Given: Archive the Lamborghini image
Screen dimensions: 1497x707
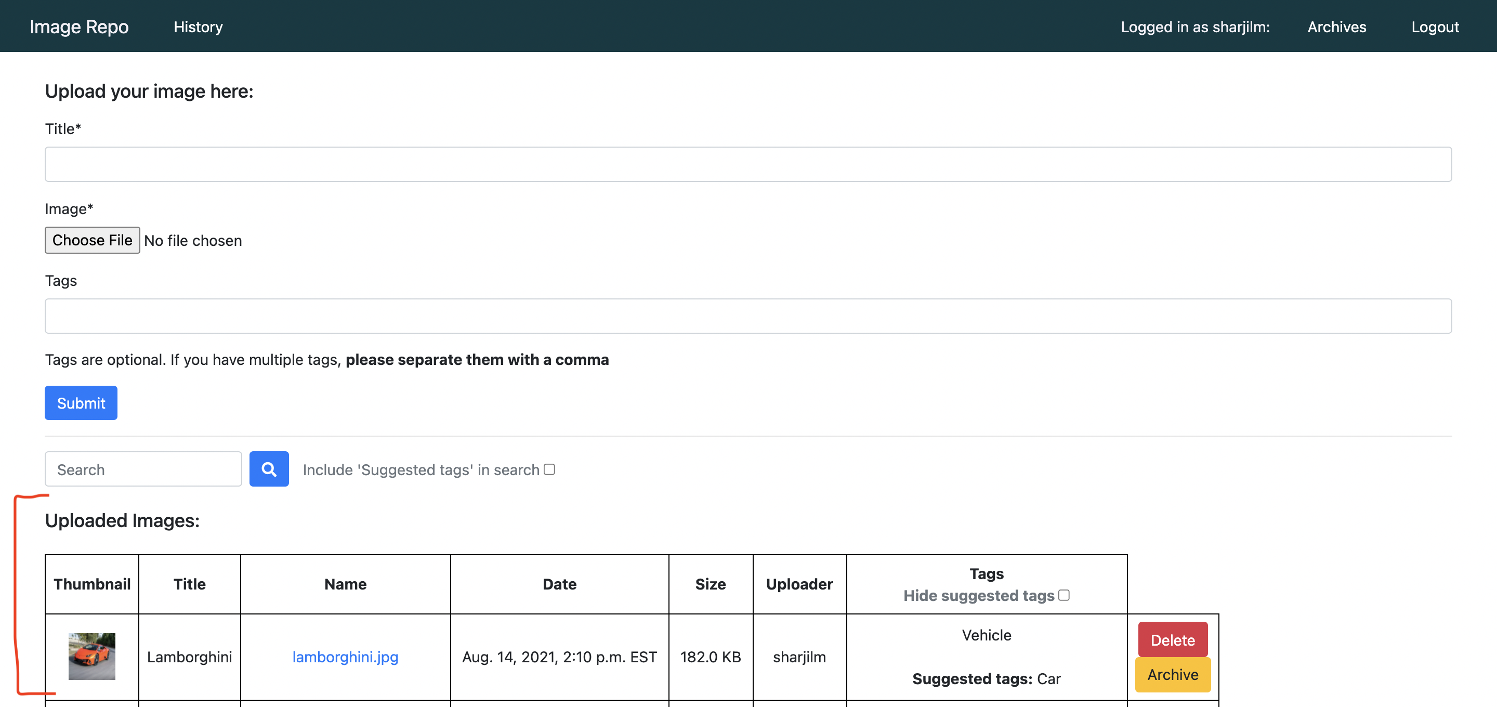Looking at the screenshot, I should pos(1172,674).
